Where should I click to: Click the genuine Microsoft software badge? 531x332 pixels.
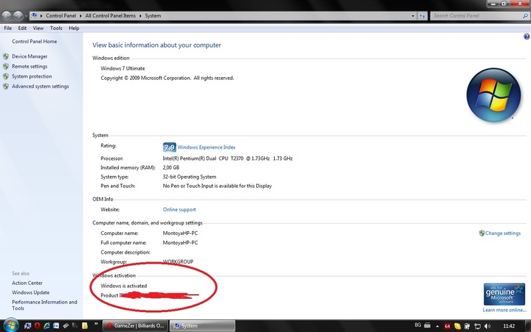[504, 294]
